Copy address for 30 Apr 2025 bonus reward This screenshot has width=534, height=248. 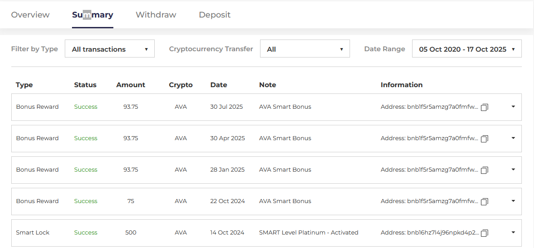point(485,138)
